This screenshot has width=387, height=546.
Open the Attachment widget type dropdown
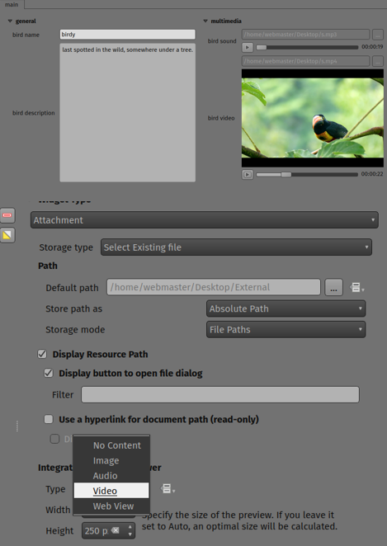click(x=205, y=220)
